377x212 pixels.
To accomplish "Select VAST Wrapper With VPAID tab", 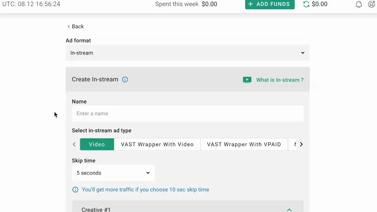I will coord(244,144).
